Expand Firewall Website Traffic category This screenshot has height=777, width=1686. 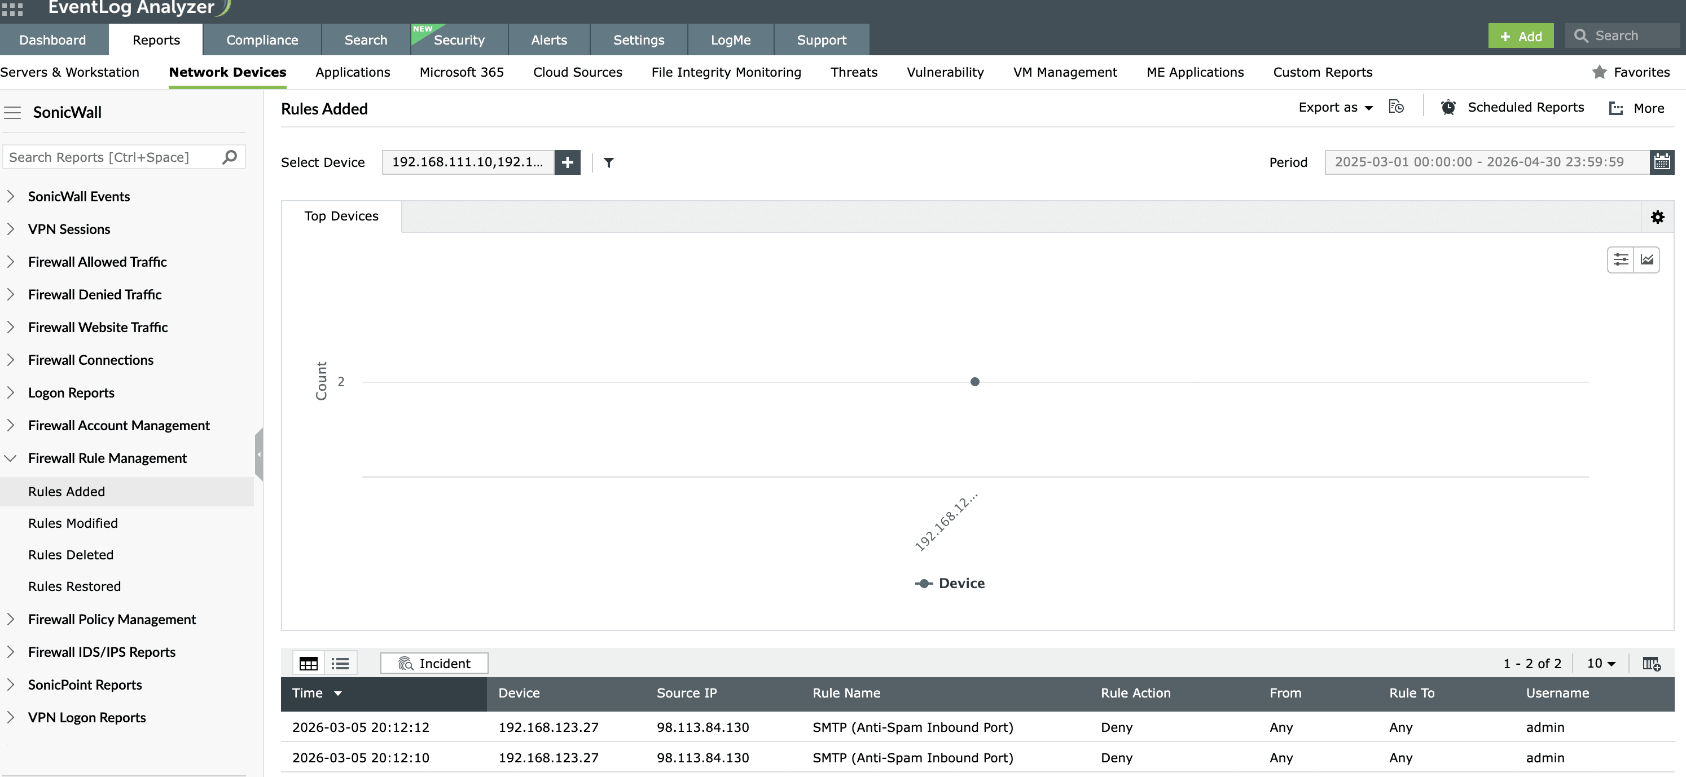coord(11,327)
